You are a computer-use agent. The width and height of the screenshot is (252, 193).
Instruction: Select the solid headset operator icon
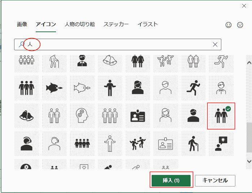pyautogui.click(x=26, y=143)
